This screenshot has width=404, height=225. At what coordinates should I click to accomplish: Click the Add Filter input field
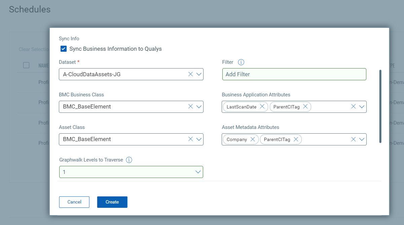294,74
